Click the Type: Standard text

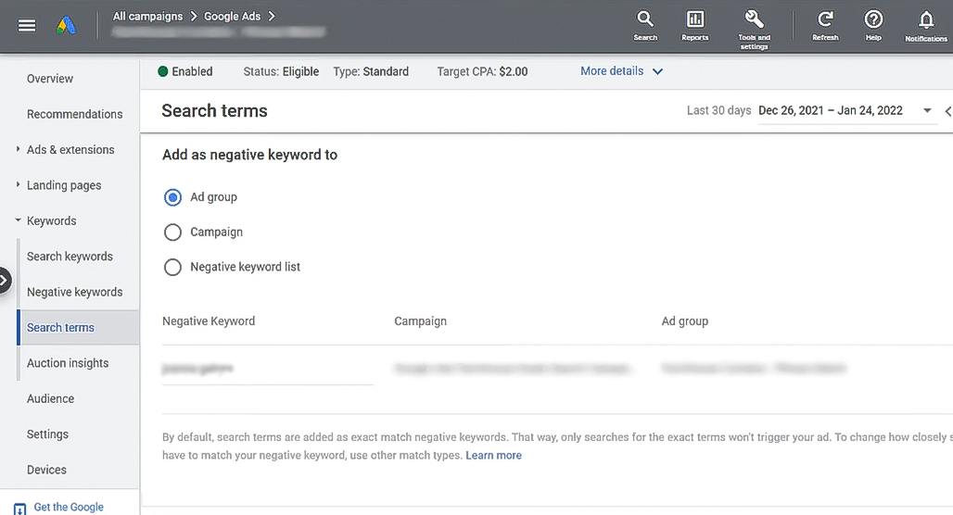click(x=371, y=71)
